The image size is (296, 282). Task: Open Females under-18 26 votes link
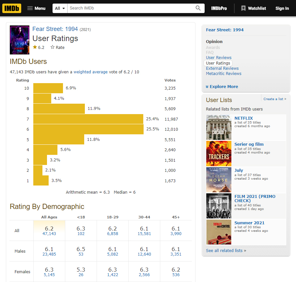(x=81, y=275)
